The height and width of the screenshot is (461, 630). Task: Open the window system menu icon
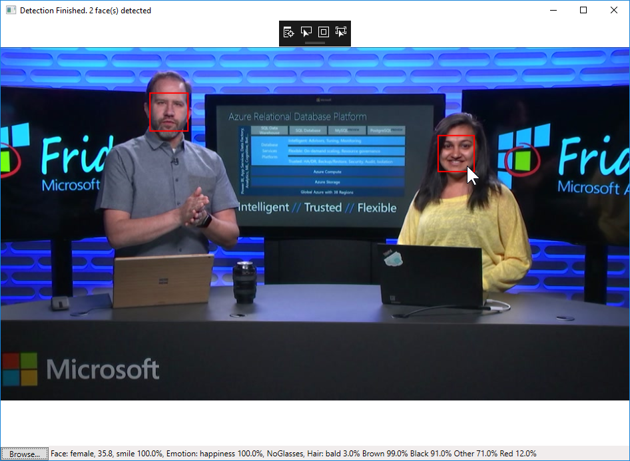tap(11, 11)
